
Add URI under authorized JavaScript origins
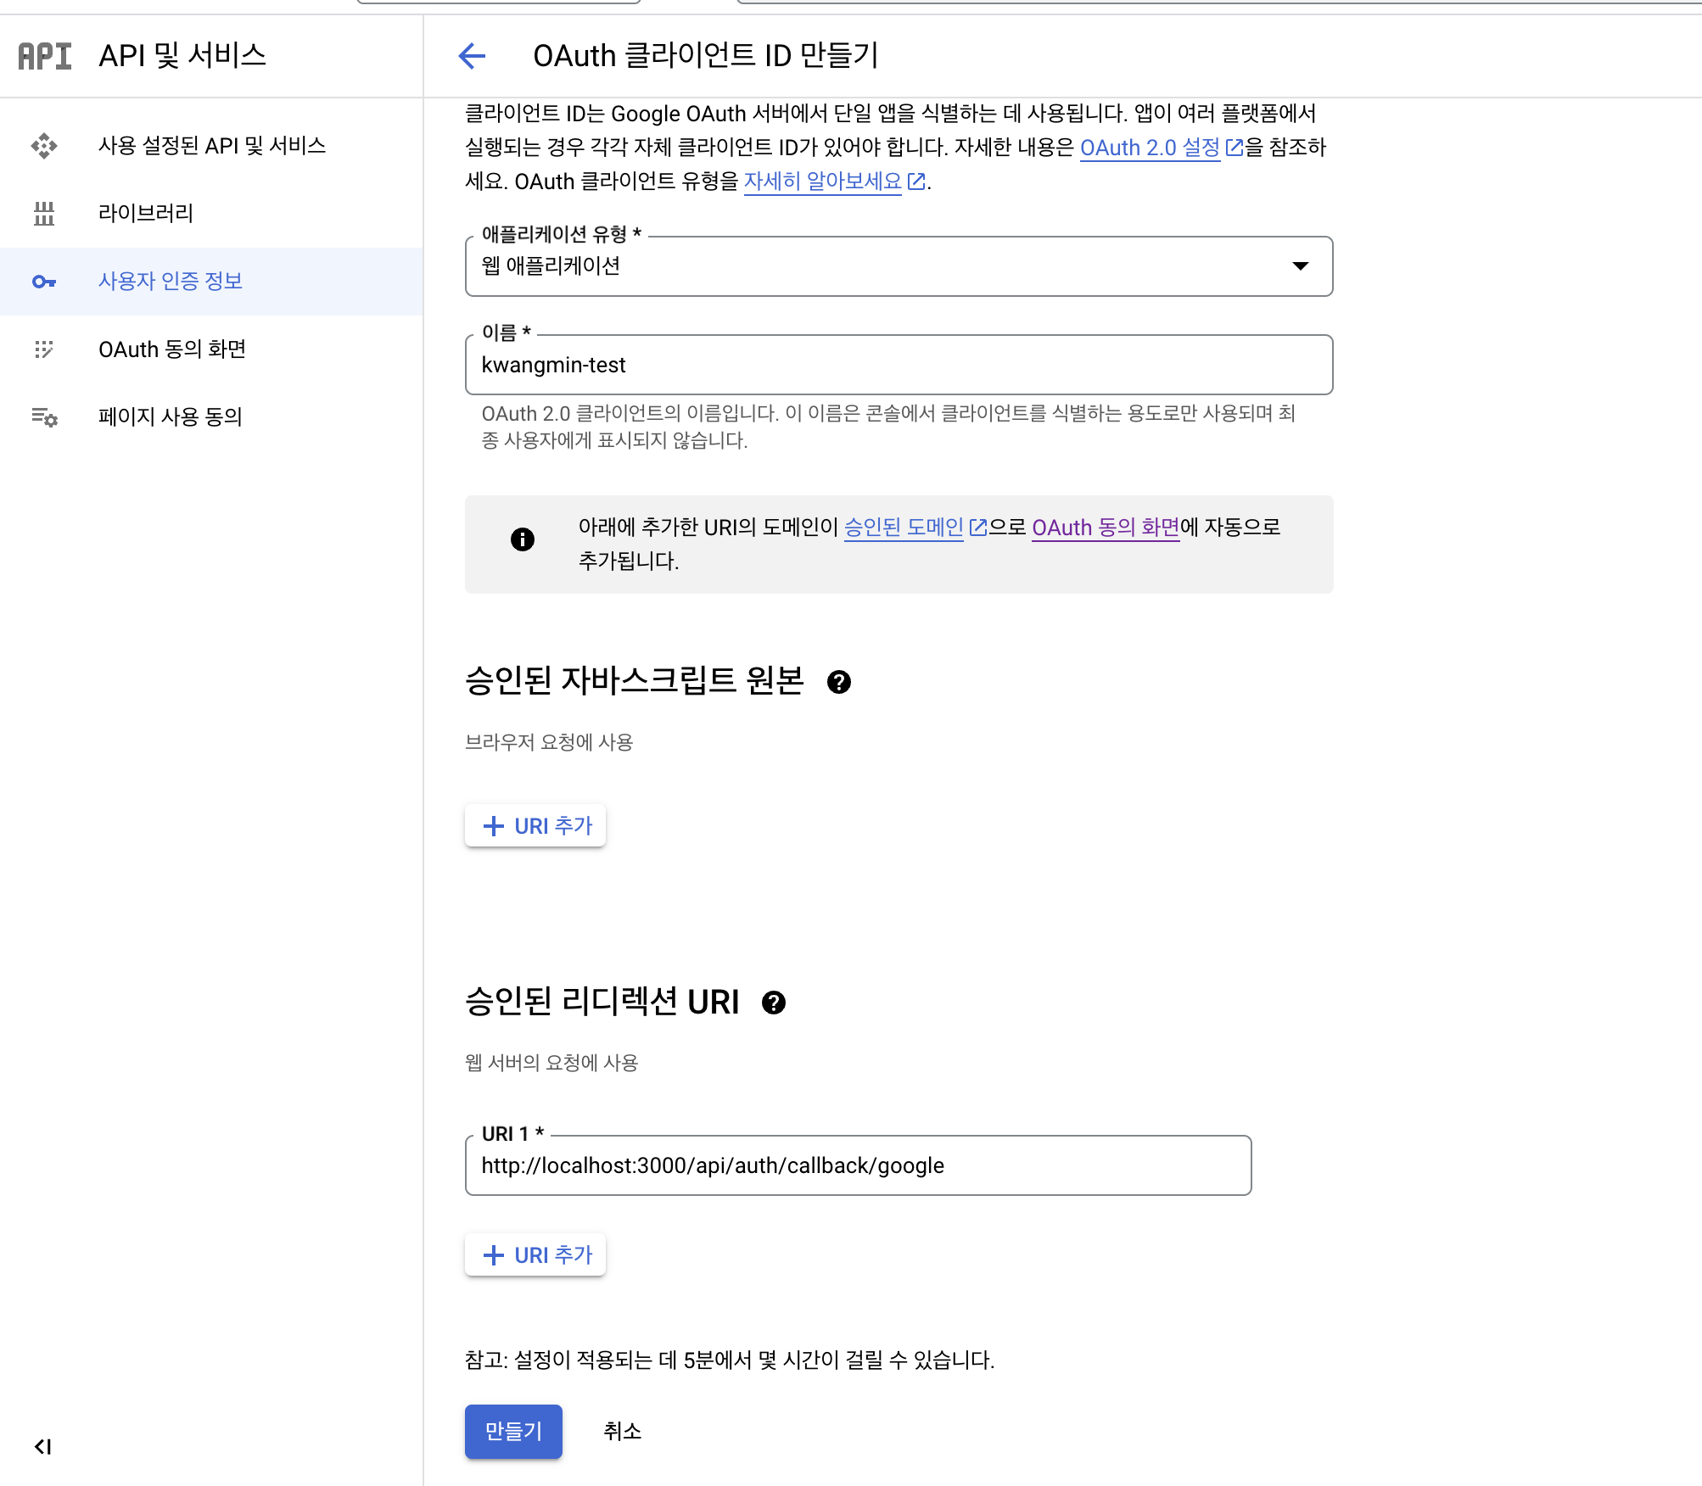coord(535,826)
